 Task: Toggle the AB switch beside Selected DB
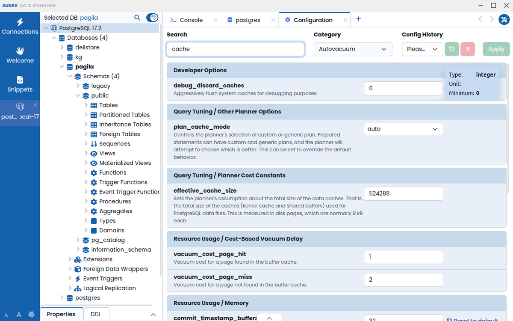[x=152, y=18]
